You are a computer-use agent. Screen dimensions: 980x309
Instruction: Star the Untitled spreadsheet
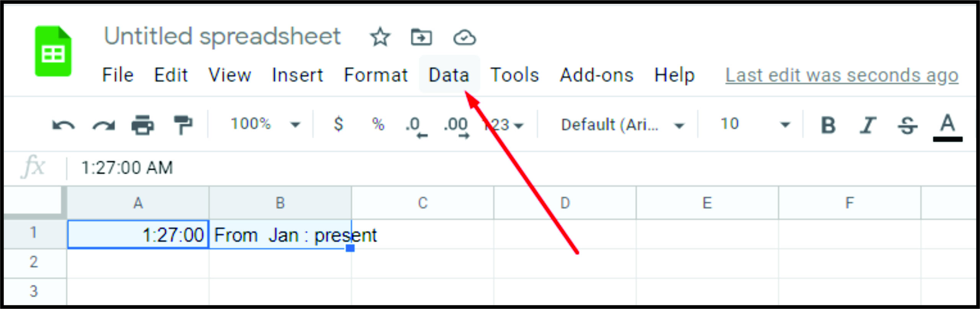coord(380,37)
